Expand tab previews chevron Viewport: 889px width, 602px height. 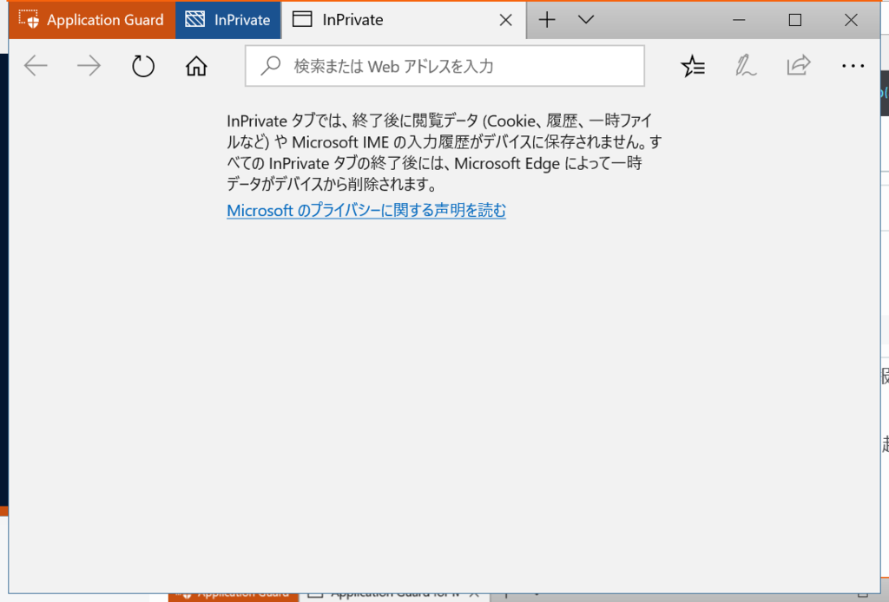tap(586, 20)
